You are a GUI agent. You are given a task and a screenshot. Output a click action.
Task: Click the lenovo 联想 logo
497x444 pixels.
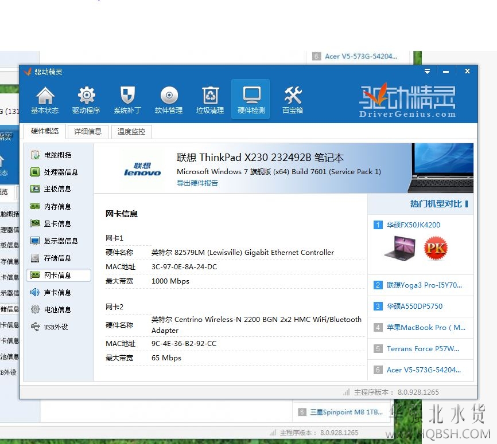tap(142, 170)
